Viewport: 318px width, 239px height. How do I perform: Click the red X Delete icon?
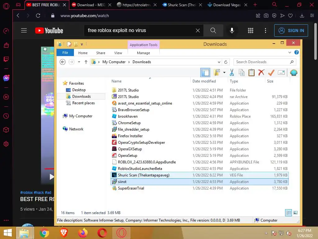261,72
